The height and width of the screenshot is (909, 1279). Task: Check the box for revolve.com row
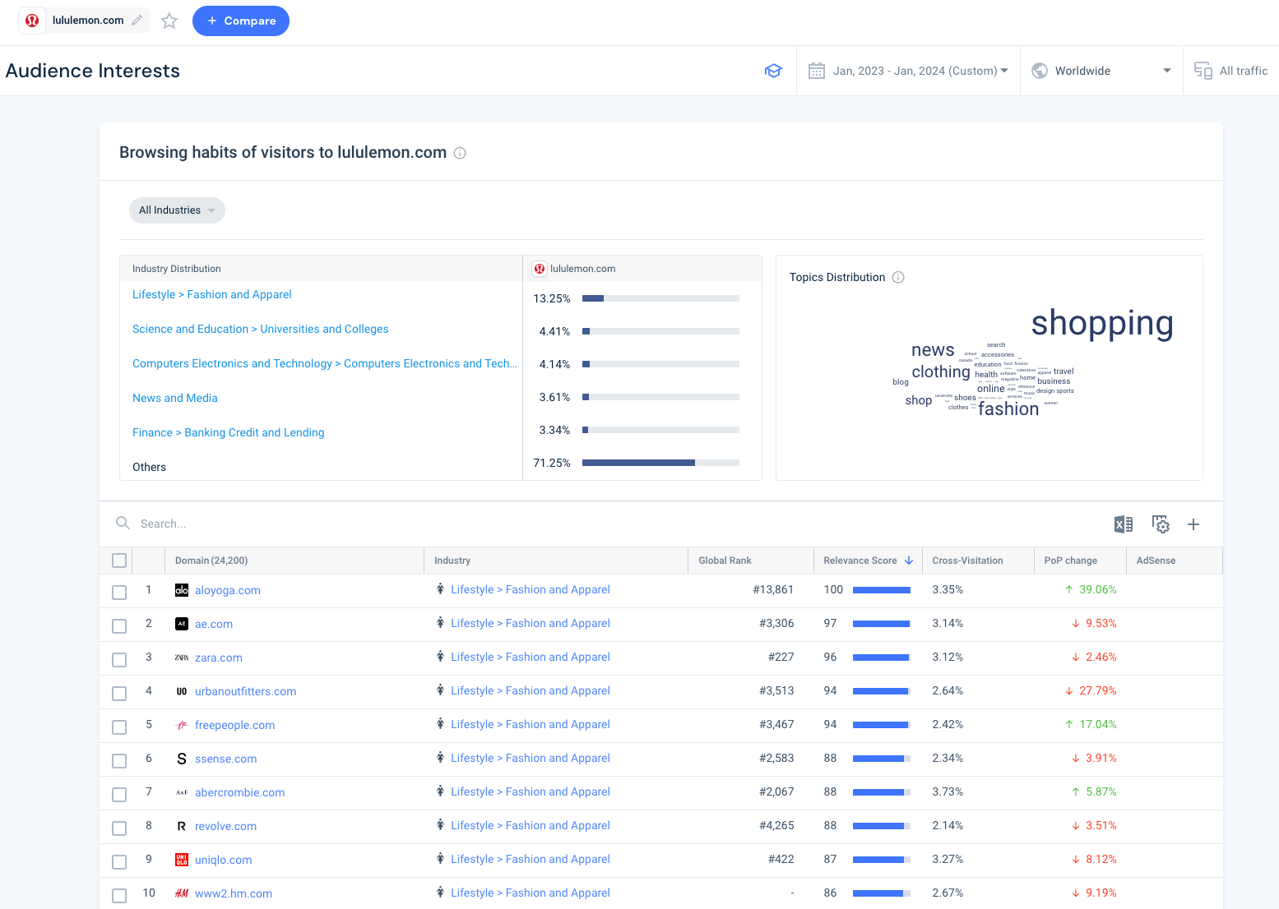(119, 828)
